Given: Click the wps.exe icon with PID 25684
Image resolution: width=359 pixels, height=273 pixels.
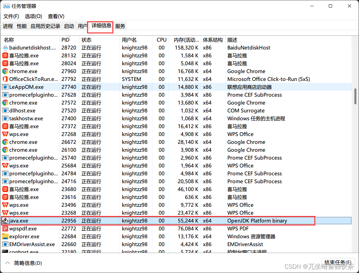Looking at the screenshot, I should [5, 166].
